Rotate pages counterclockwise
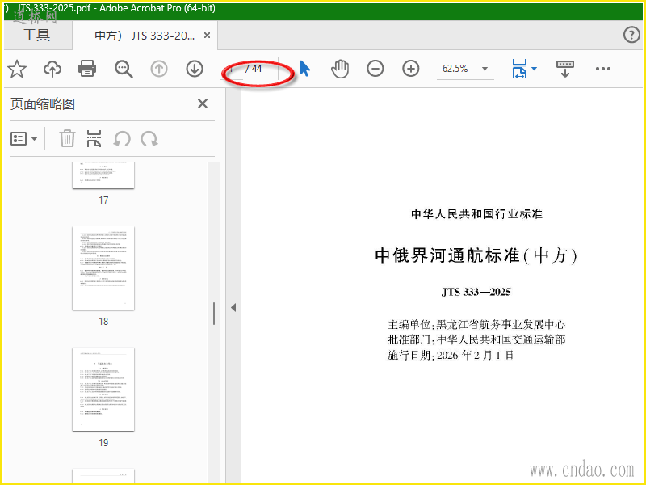 point(122,138)
